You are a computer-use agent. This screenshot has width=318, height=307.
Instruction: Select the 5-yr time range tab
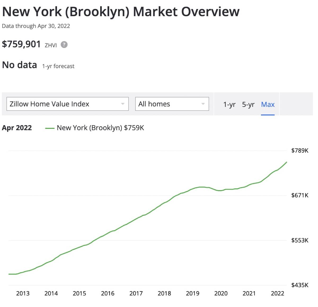248,104
